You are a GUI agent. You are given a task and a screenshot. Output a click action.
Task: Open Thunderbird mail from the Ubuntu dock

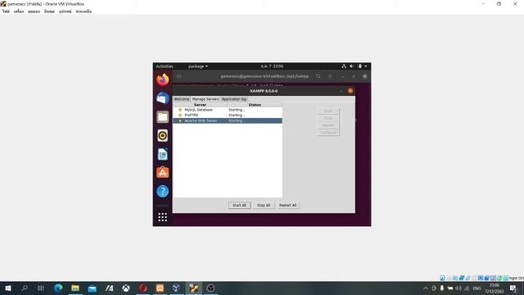coord(163,98)
